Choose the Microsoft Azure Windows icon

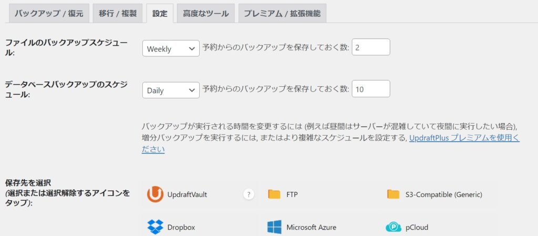point(274,227)
